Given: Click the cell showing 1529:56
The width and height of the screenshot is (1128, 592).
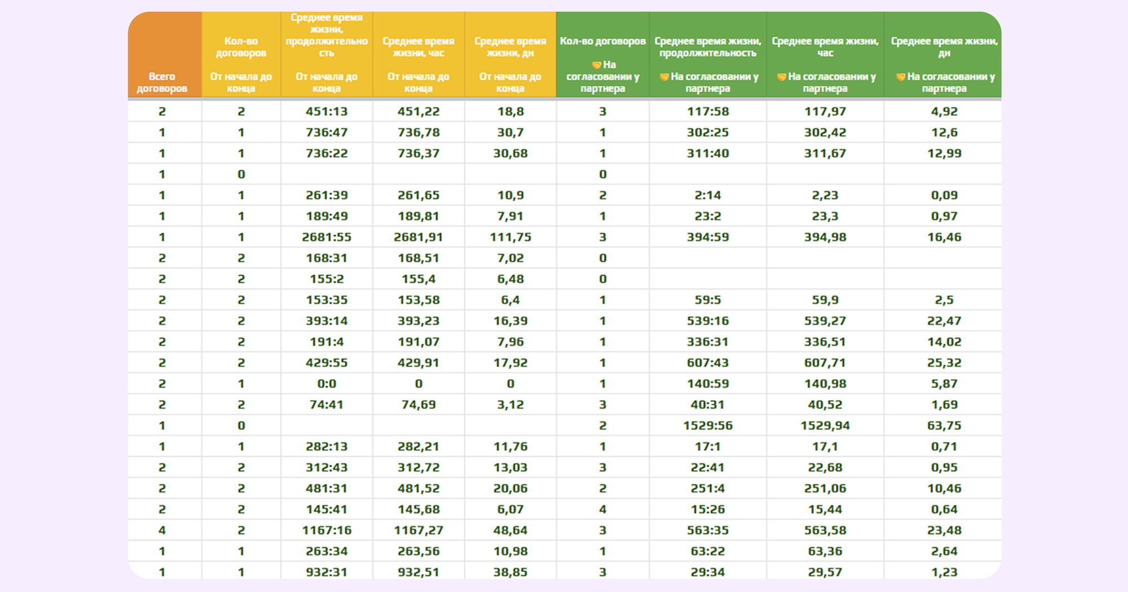Looking at the screenshot, I should point(707,426).
